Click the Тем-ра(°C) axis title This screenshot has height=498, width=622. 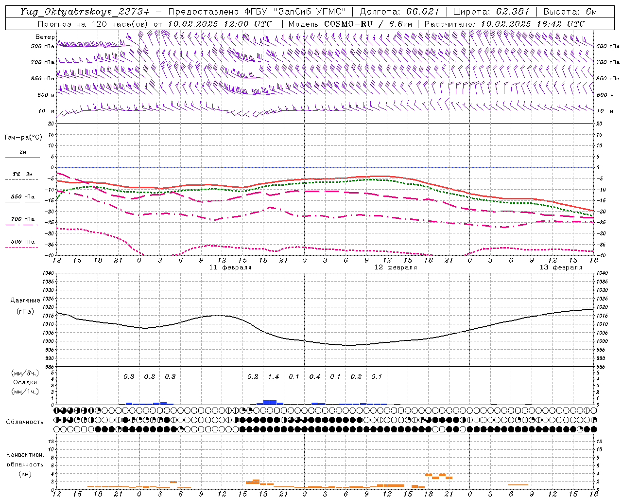[x=23, y=138]
